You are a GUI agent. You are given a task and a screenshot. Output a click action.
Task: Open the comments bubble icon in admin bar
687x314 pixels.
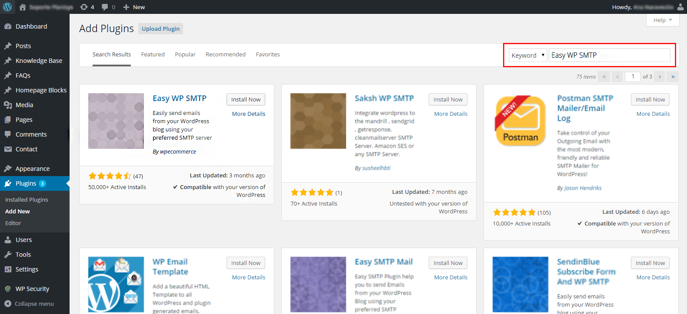pos(105,7)
